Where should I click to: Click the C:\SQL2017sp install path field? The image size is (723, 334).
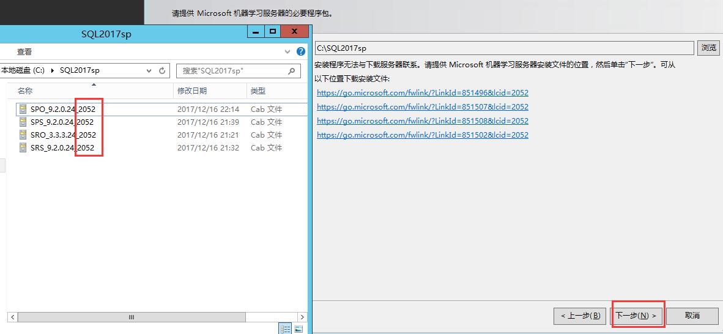pos(504,48)
